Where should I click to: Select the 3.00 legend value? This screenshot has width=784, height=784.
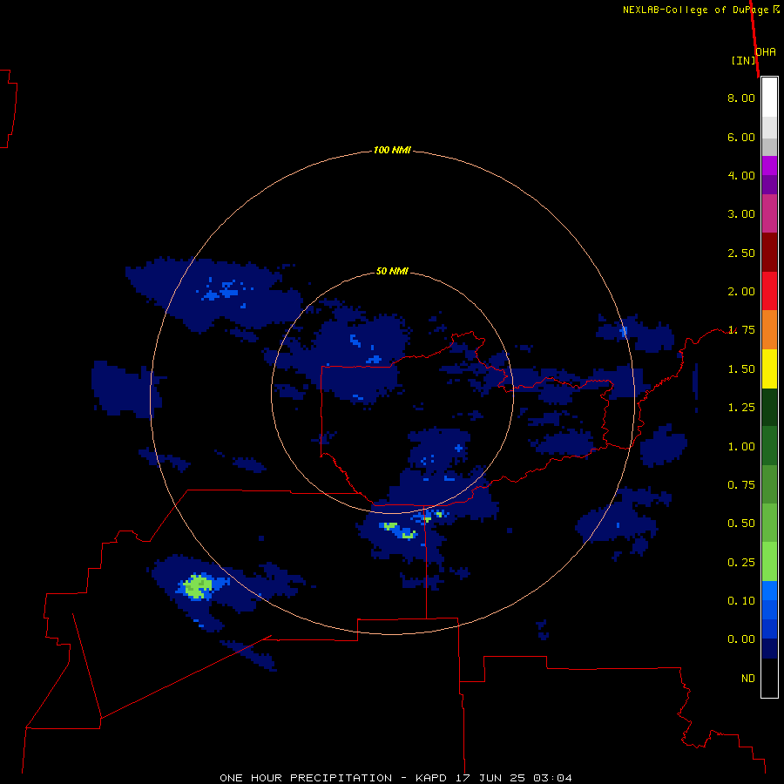click(741, 214)
